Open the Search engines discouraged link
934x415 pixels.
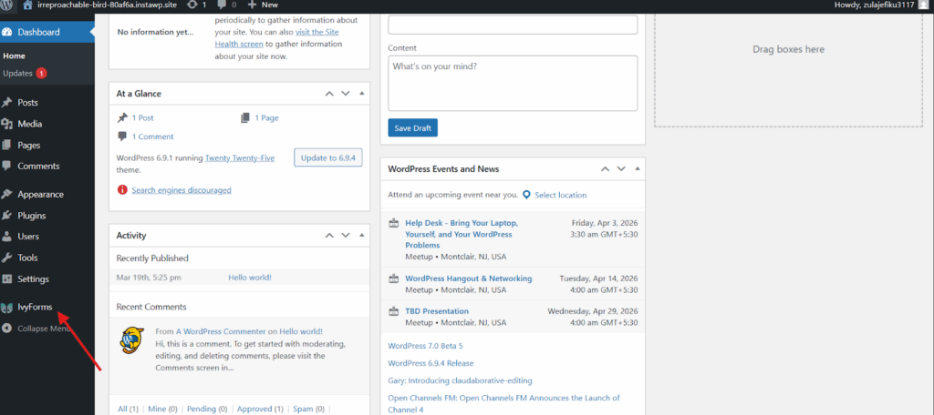click(182, 190)
